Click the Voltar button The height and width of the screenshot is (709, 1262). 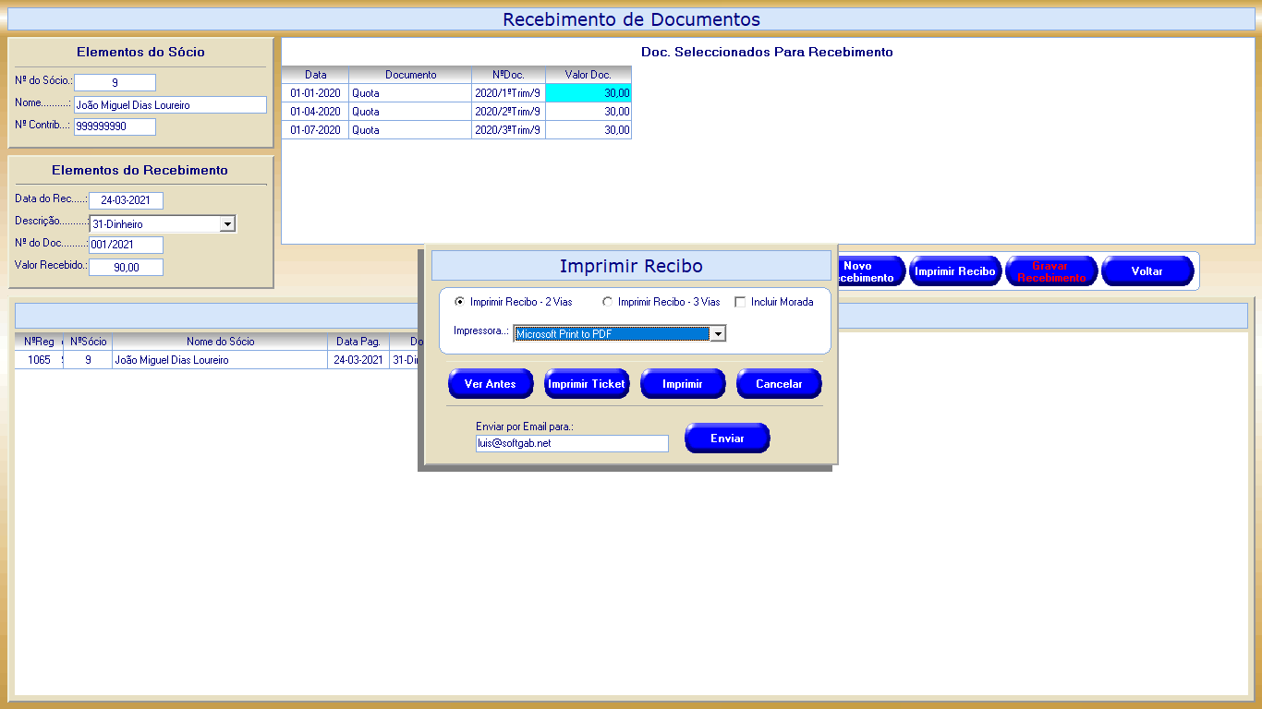(x=1147, y=271)
